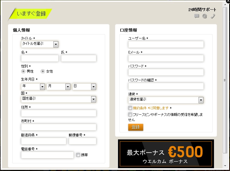
Task: Select the 男性 radio button
Action: 23,71
